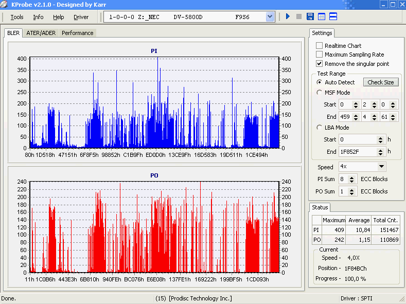Decrease the PO Sum stepper value
Image resolution: width=406 pixels, height=304 pixels.
point(352,193)
